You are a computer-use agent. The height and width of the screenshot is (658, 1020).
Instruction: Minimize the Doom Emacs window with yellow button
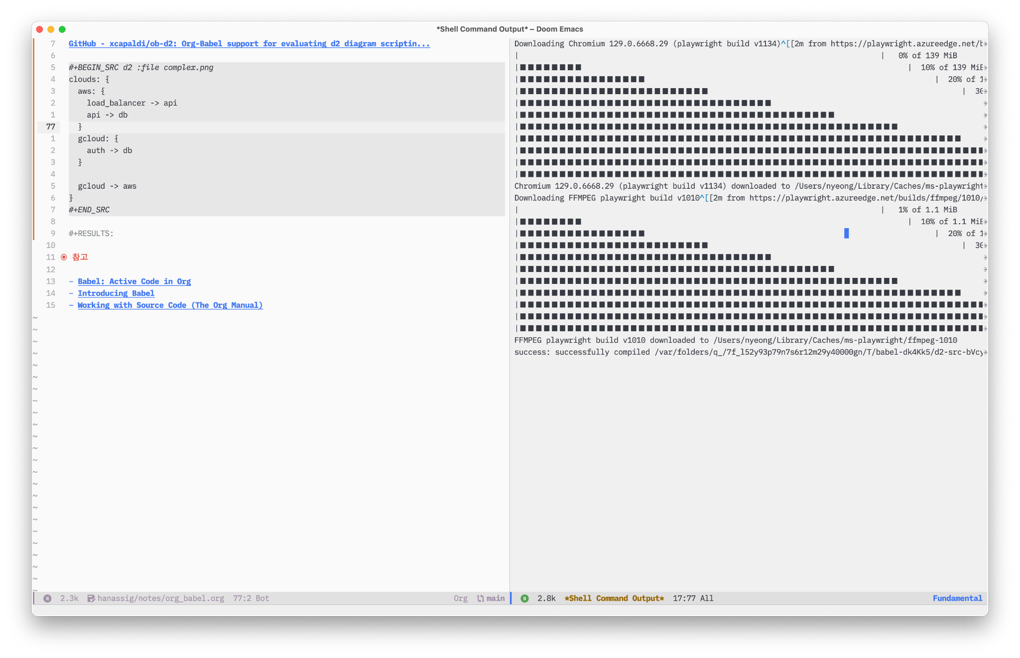(51, 29)
